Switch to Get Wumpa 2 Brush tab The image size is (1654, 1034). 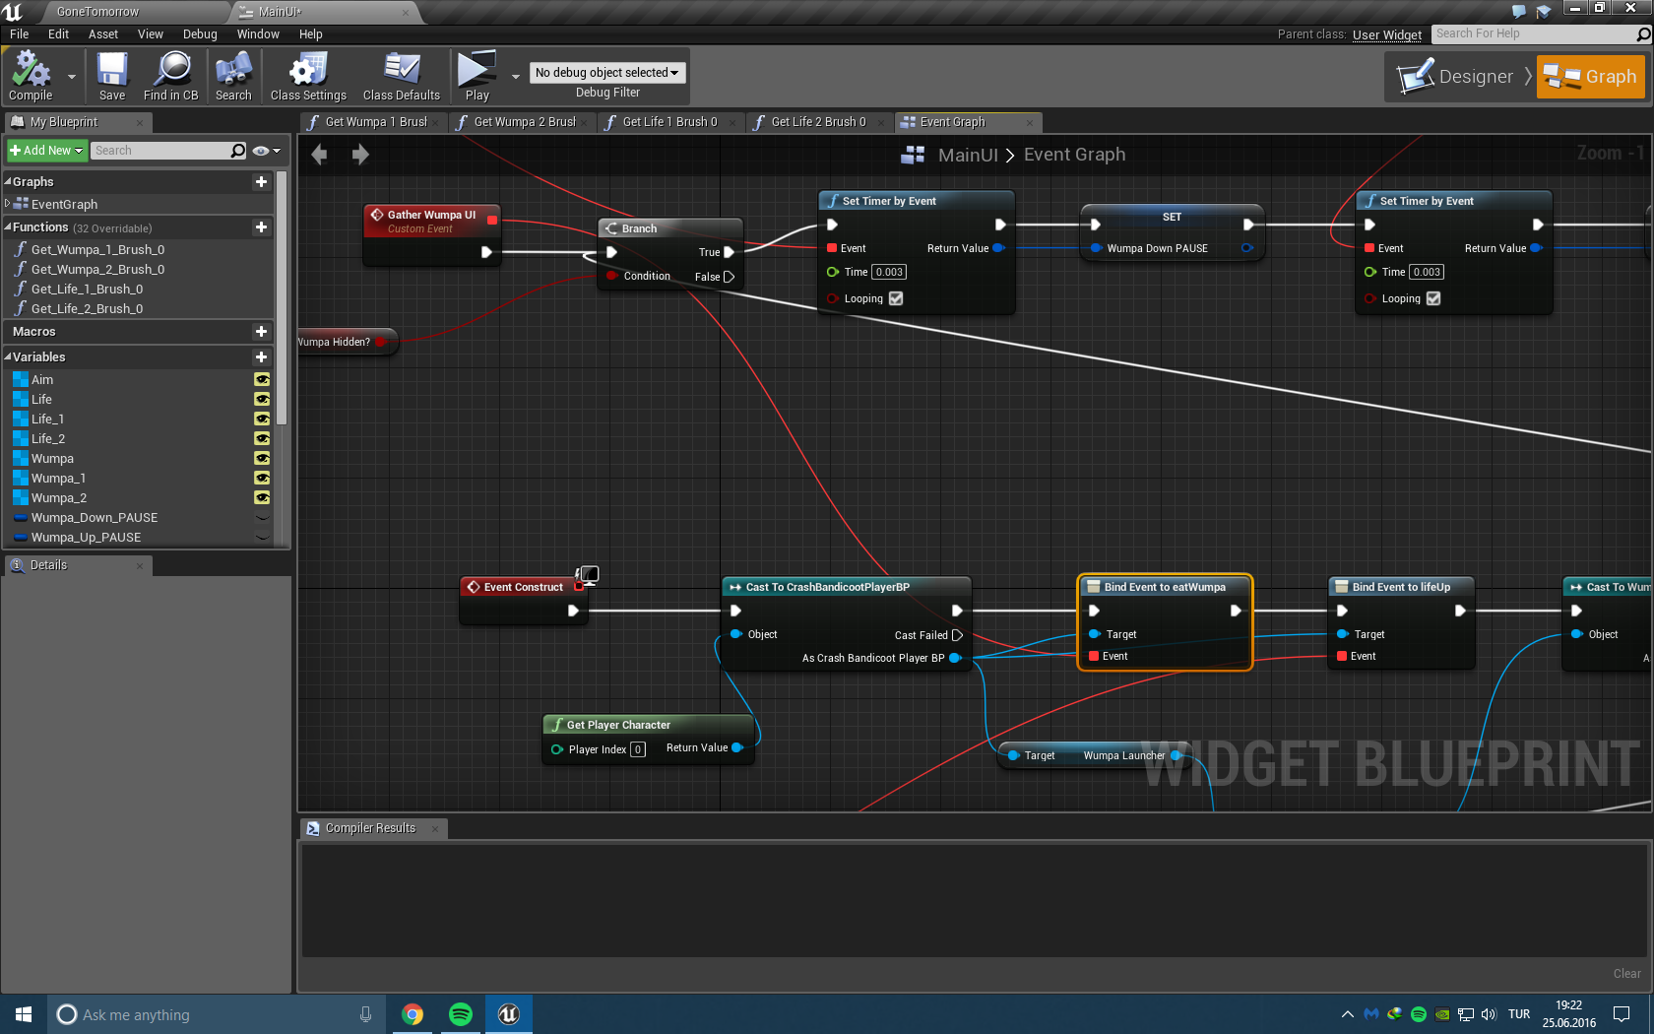pos(524,122)
